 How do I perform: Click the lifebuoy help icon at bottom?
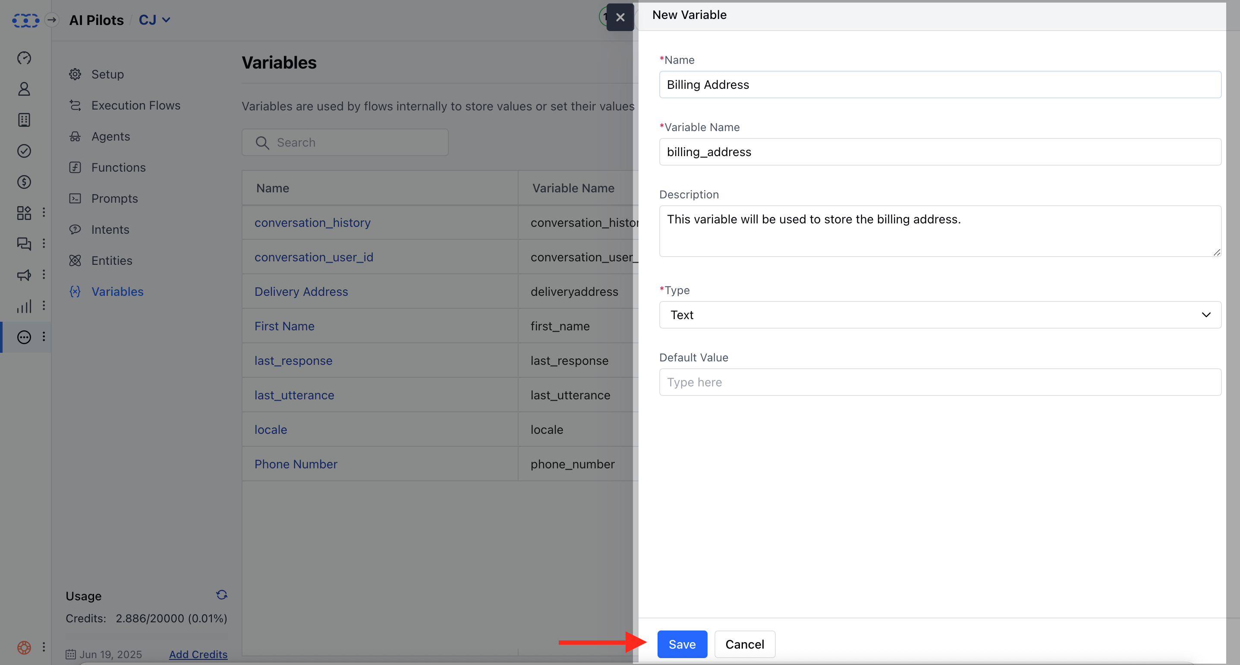coord(24,647)
